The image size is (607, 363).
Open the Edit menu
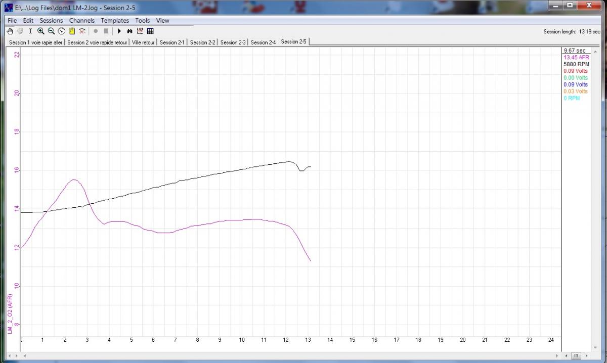28,21
